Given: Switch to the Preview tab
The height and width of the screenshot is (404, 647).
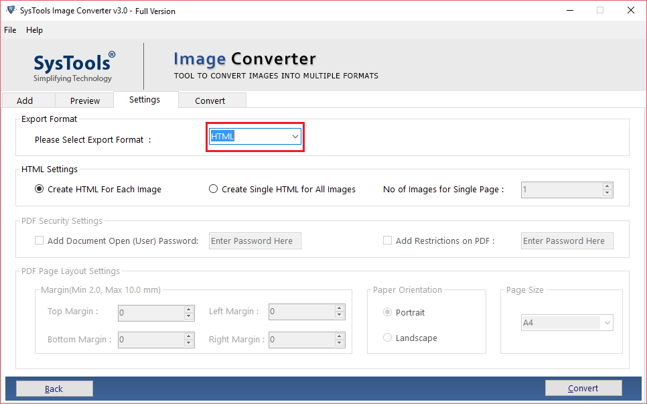Looking at the screenshot, I should pyautogui.click(x=84, y=100).
